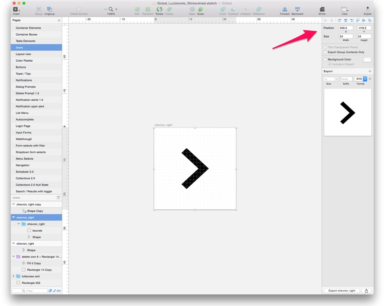Click the Edit tool icon
The height and width of the screenshot is (306, 387).
(x=137, y=9)
